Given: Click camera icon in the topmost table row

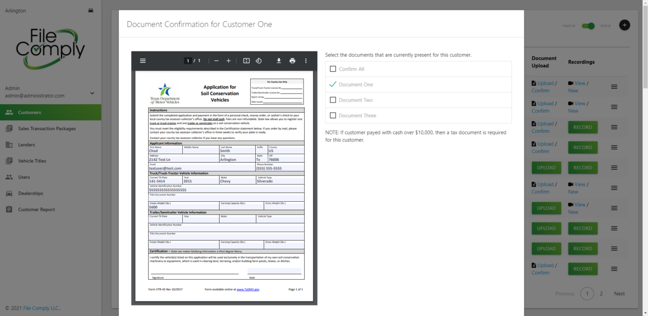Looking at the screenshot, I should tap(571, 83).
